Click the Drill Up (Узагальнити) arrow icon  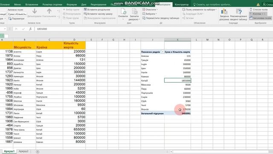pos(49,11)
